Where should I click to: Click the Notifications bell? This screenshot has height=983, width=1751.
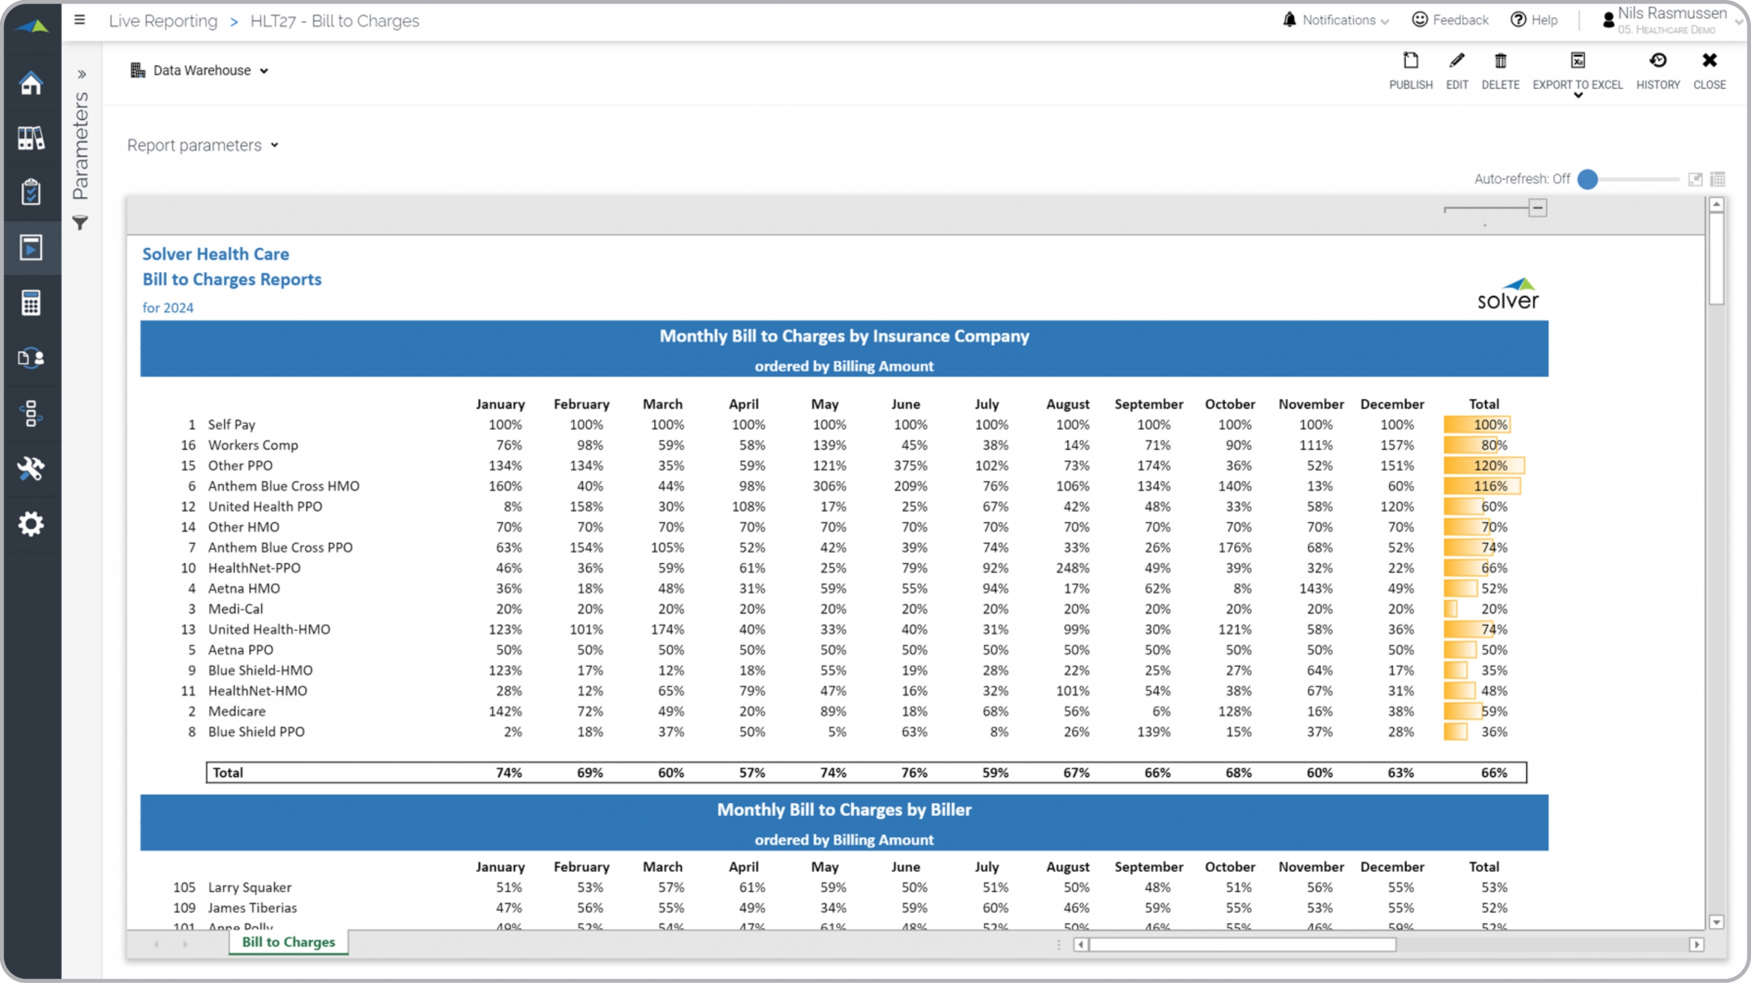[x=1289, y=19]
